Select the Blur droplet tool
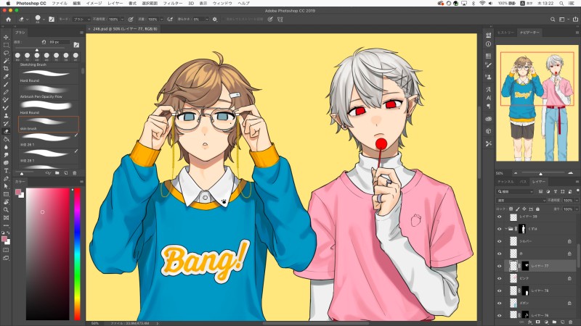 click(6, 147)
